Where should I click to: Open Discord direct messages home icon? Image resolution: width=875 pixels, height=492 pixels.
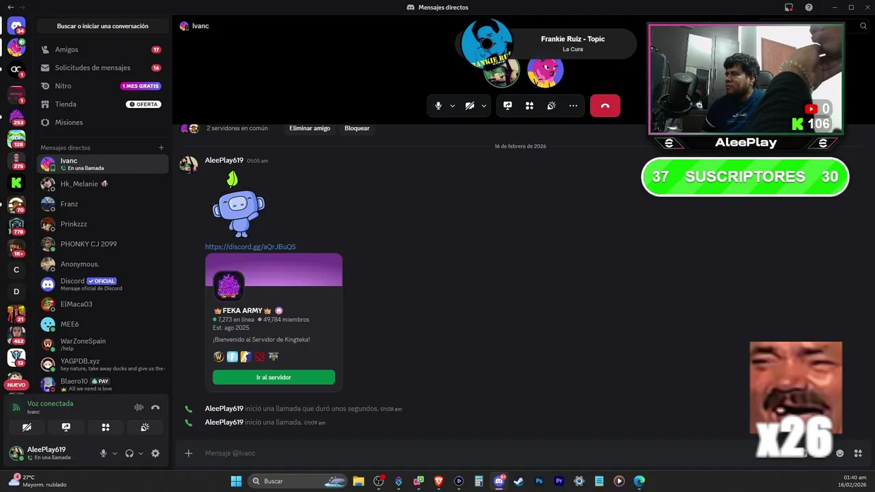(16, 26)
